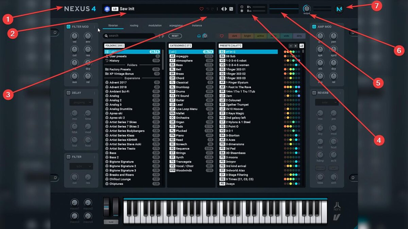The width and height of the screenshot is (408, 229).
Task: Select the Bass category
Action: tap(191, 65)
